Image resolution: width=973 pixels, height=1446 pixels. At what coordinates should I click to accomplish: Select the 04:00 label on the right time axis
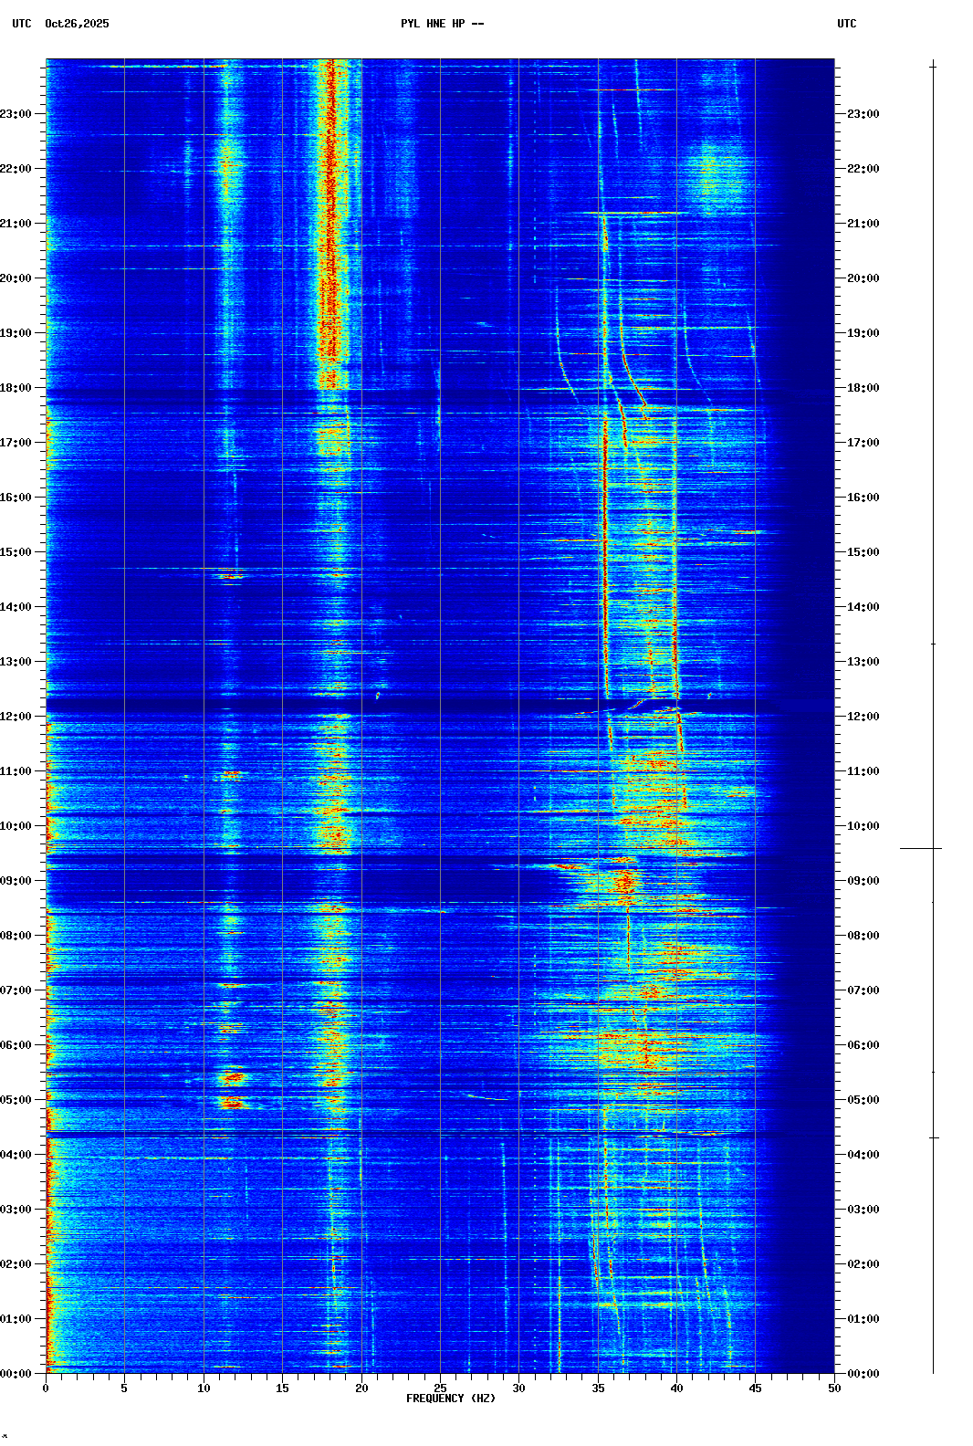(863, 1155)
